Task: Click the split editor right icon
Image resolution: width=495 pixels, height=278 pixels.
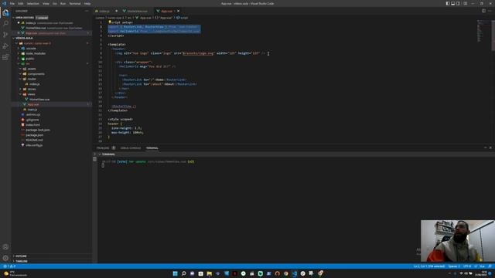Action: click(483, 11)
